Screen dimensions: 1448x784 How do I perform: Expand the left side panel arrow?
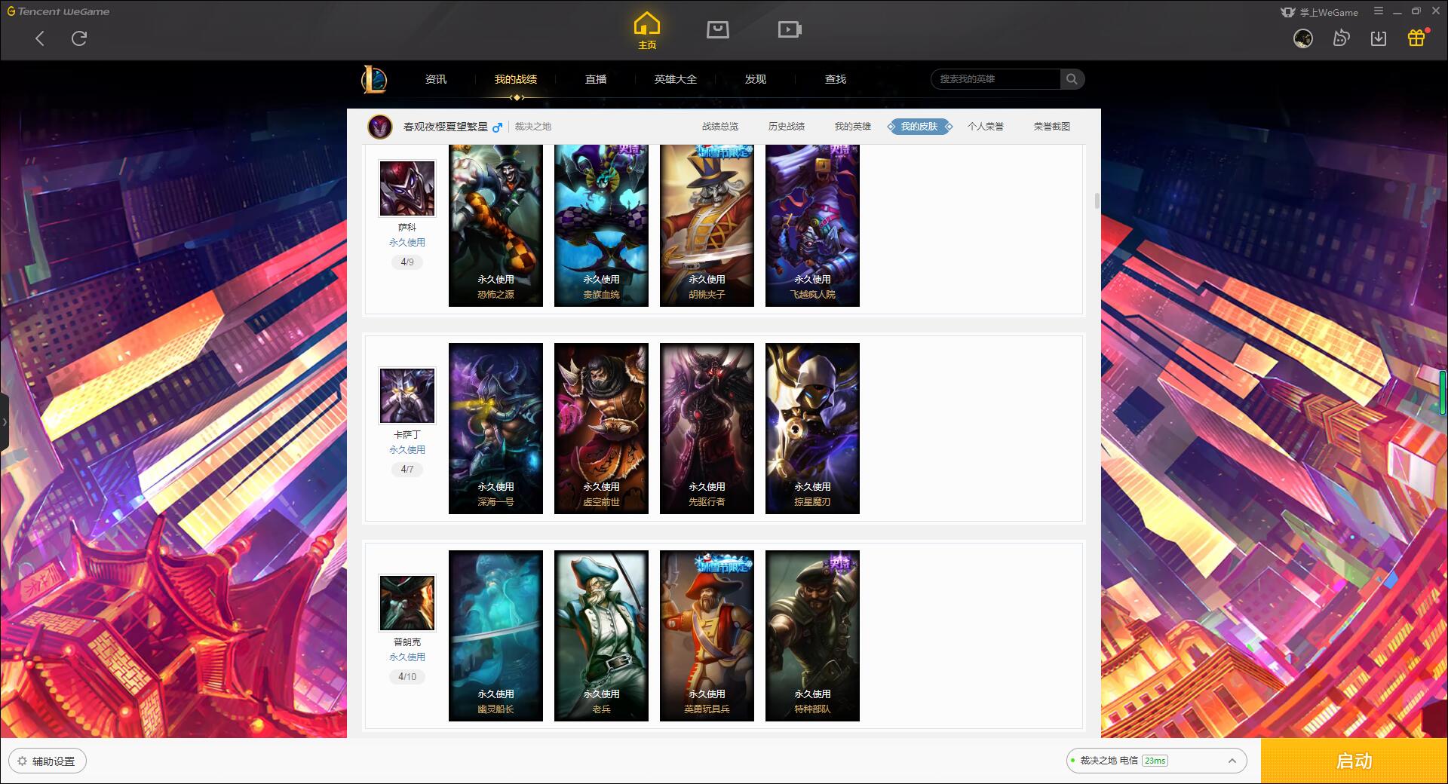[5, 422]
